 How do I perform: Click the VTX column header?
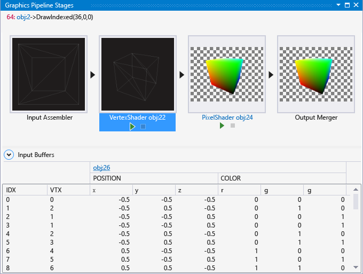[x=68, y=190]
